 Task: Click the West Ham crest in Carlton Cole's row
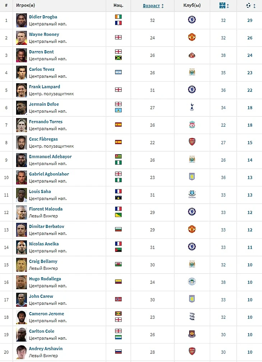[192, 334]
